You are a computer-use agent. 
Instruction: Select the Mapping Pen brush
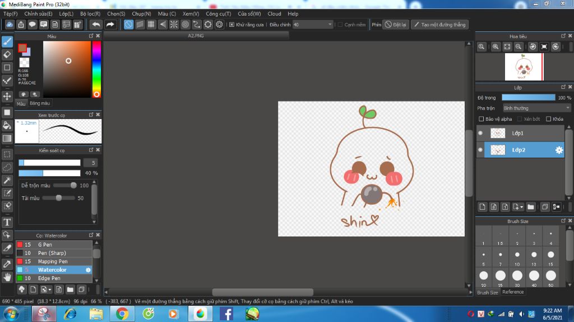point(53,262)
